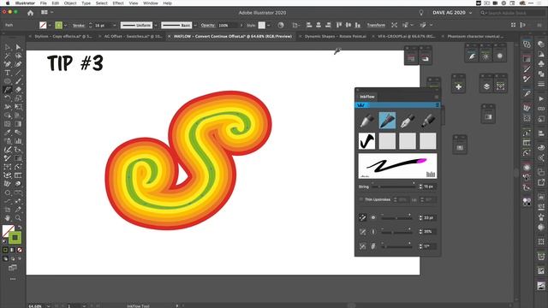Select the Pen tool
Image resolution: width=548 pixels, height=308 pixels.
point(8,64)
